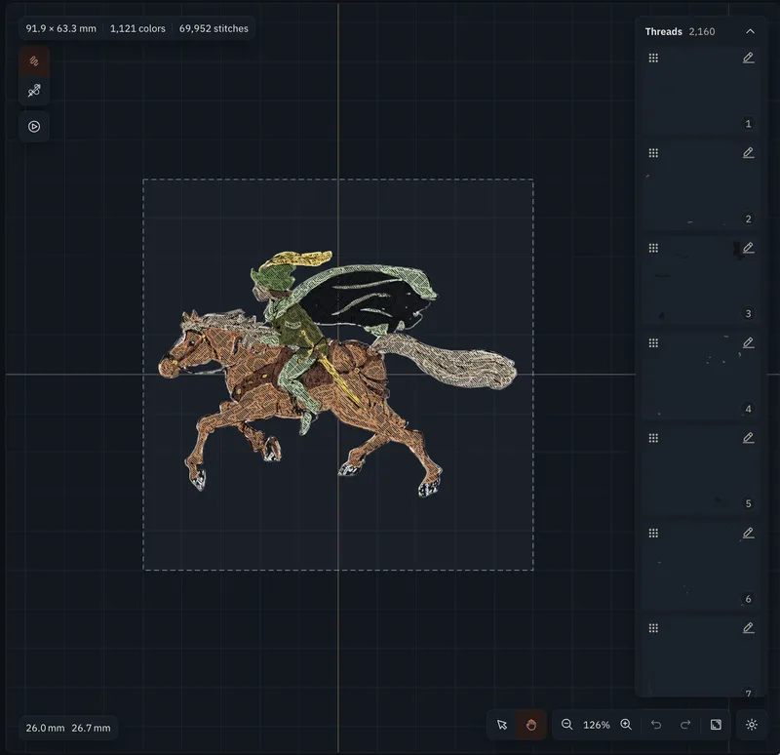Click the 26.0 mm 26.7 mm coordinates
Image resolution: width=780 pixels, height=755 pixels.
[68, 728]
